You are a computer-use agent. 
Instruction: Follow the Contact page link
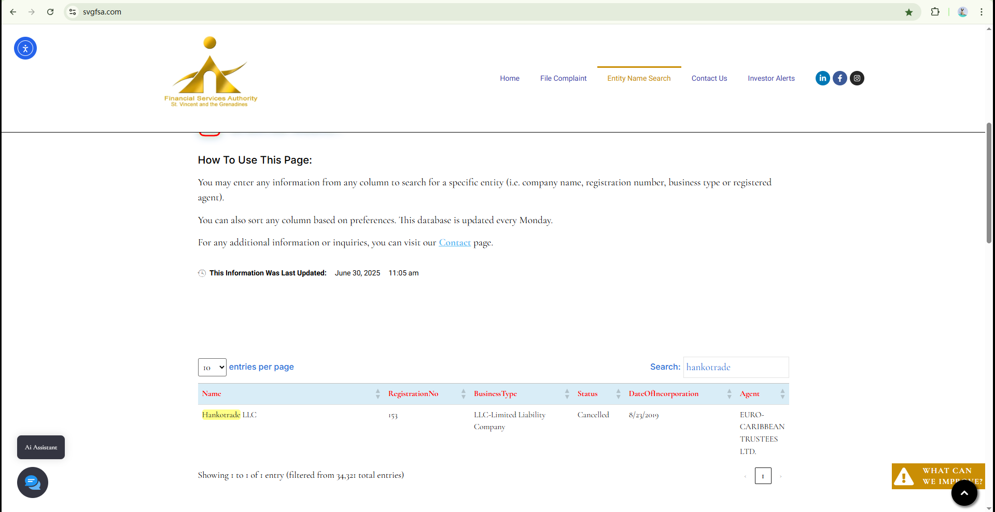click(x=455, y=243)
